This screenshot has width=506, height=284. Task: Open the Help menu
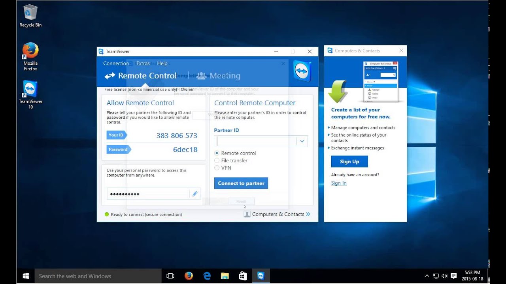click(x=162, y=63)
